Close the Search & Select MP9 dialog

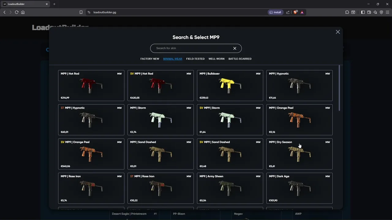pos(338,32)
